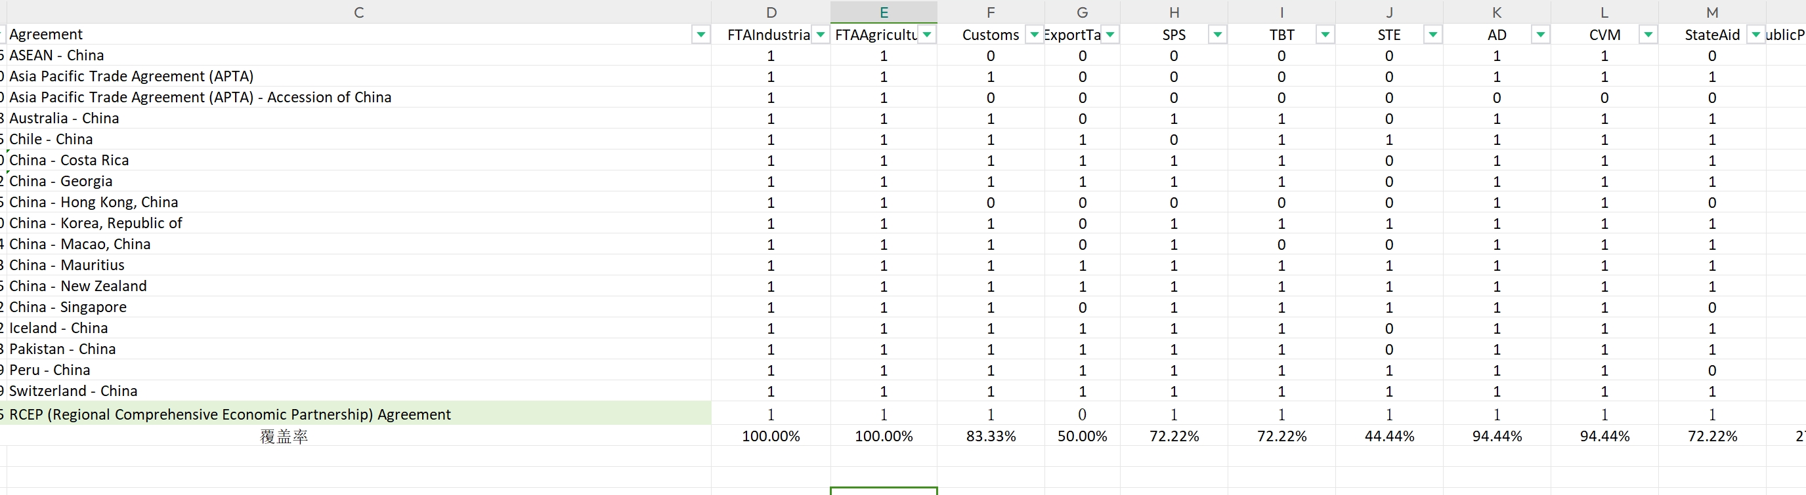
Task: Select the "China - Georgia" cell
Action: [x=358, y=182]
